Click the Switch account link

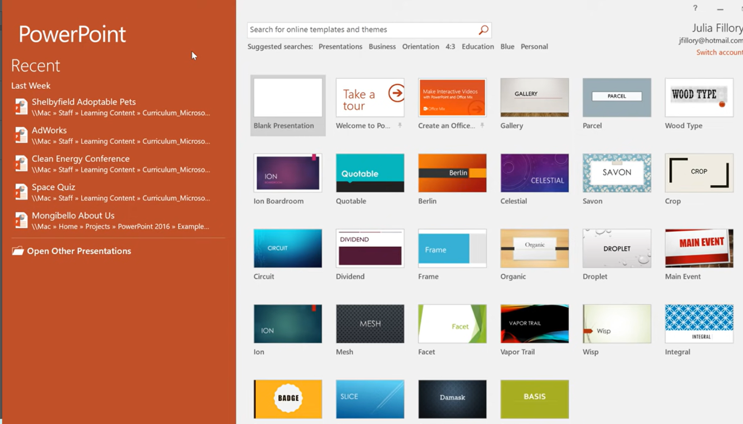[x=719, y=52]
